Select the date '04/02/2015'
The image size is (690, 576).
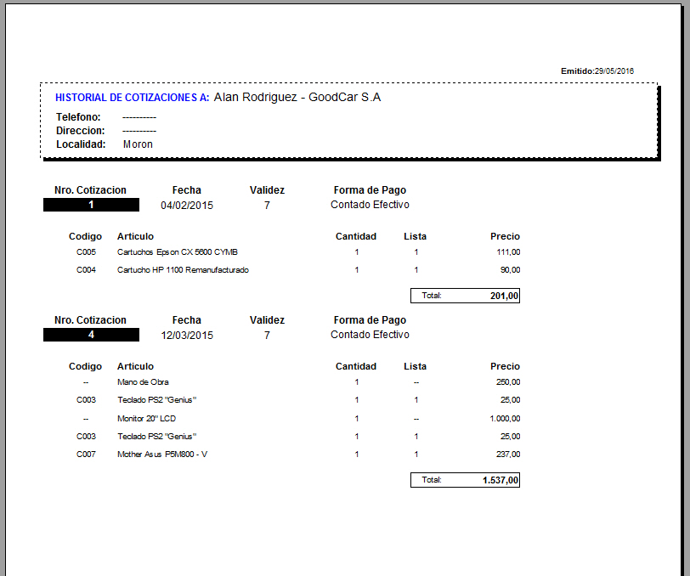coord(187,206)
